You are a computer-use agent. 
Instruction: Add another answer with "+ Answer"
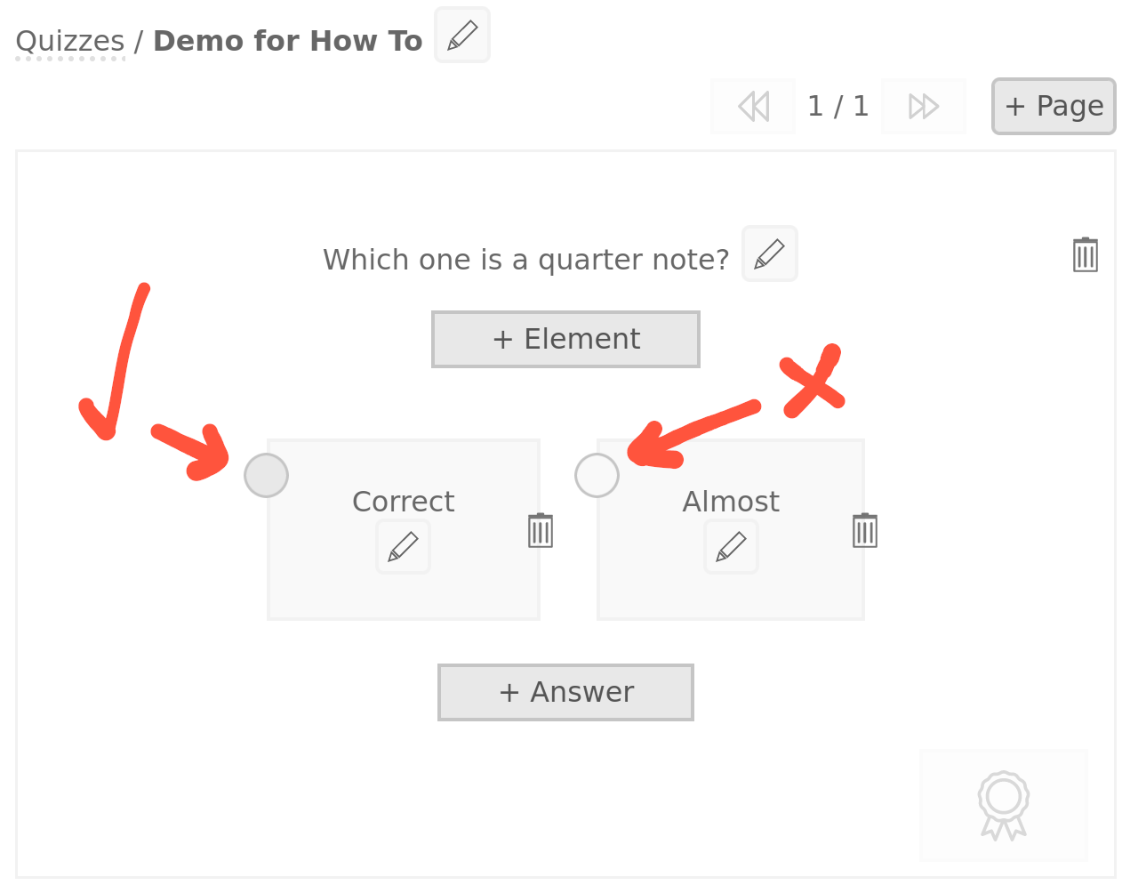(x=565, y=692)
